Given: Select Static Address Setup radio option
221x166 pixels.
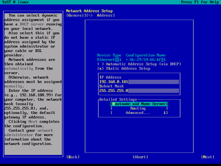Looking at the screenshot, I should coord(124,69).
